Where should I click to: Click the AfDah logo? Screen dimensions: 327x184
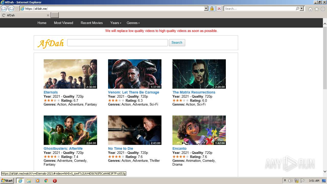51,43
